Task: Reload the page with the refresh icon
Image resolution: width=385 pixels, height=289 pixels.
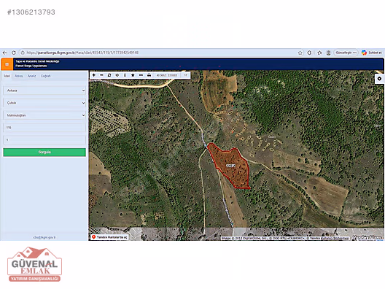Action: (14, 53)
